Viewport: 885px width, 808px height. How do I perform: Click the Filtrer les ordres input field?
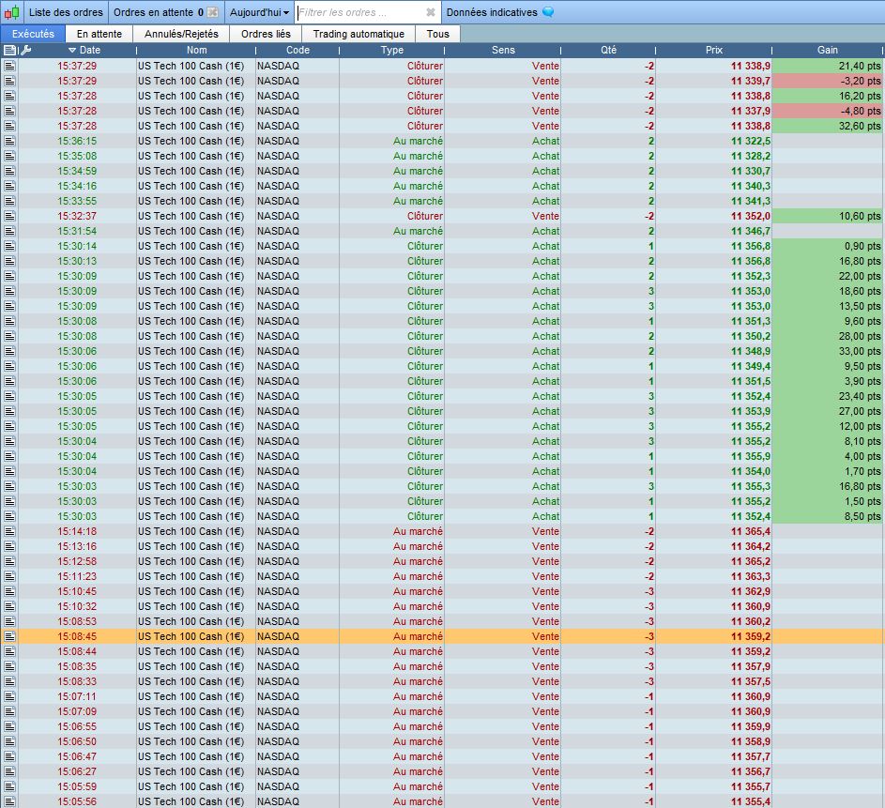coord(360,12)
